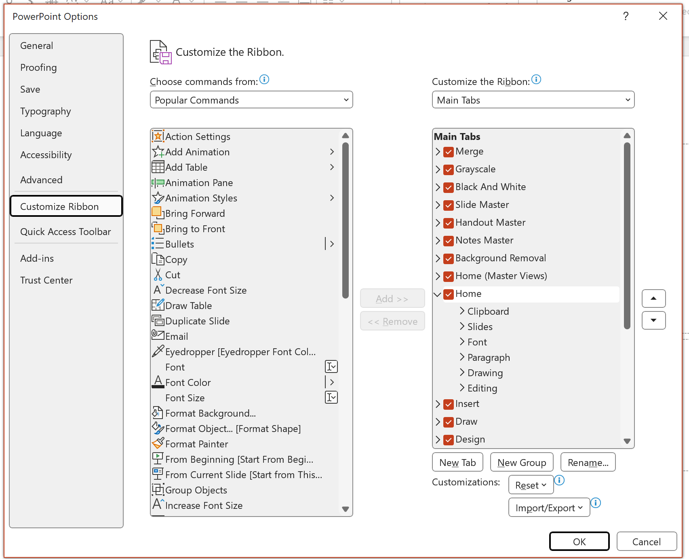The image size is (689, 559).
Task: Open the Import/Export dropdown
Action: click(549, 508)
